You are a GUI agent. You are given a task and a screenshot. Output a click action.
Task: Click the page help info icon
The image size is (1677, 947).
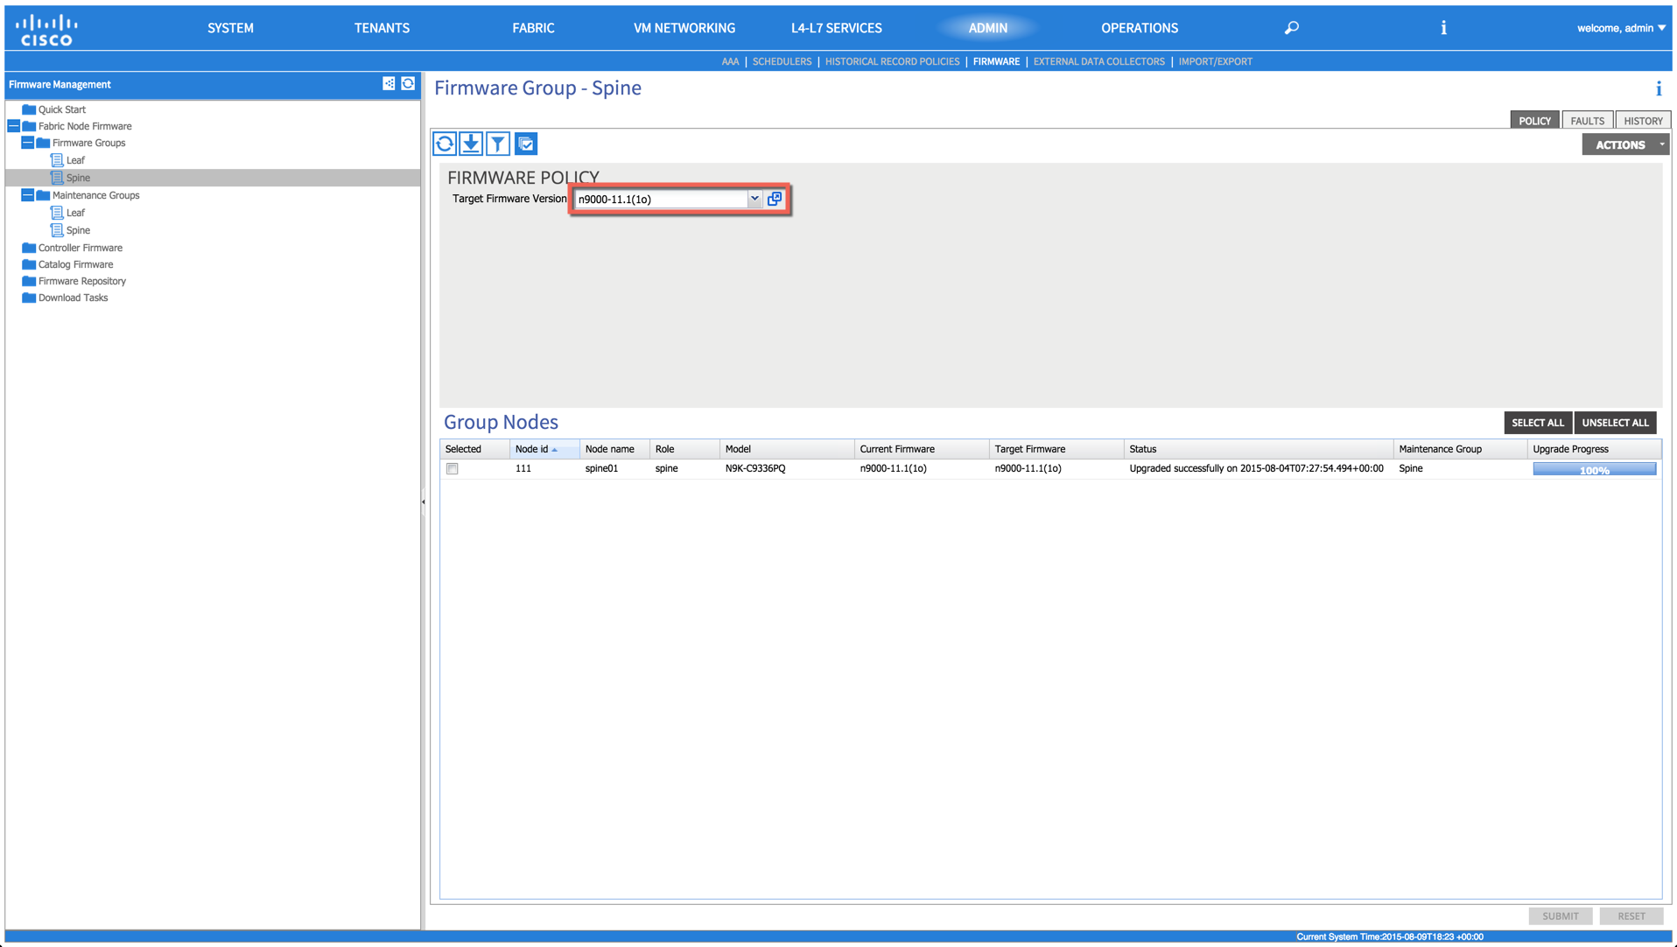pyautogui.click(x=1658, y=88)
